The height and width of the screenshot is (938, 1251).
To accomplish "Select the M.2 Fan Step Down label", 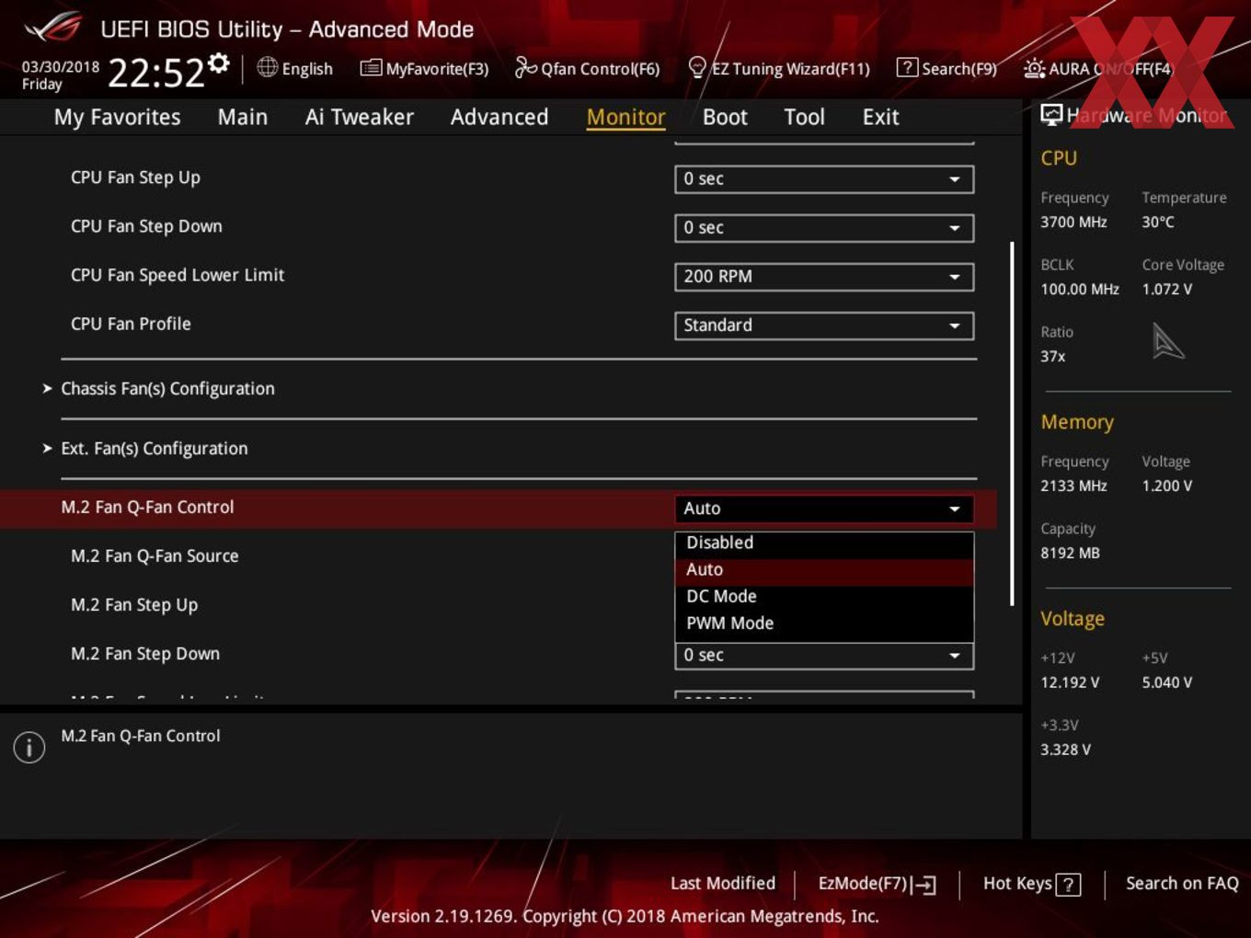I will [145, 654].
